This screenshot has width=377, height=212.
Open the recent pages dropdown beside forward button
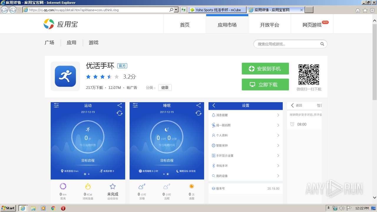click(19, 10)
